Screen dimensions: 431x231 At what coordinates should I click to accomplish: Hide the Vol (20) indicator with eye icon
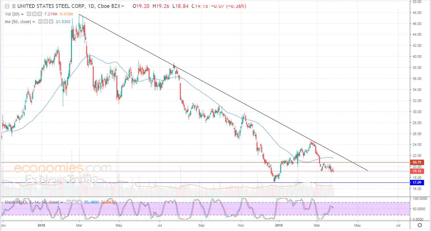coord(29,14)
